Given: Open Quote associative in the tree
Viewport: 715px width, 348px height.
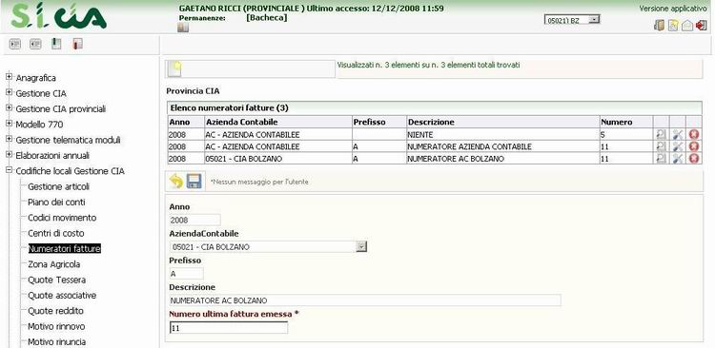Looking at the screenshot, I should pyautogui.click(x=62, y=296).
